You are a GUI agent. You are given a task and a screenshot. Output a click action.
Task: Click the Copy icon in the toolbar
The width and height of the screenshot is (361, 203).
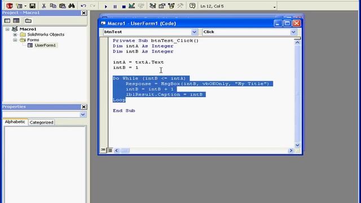point(53,6)
